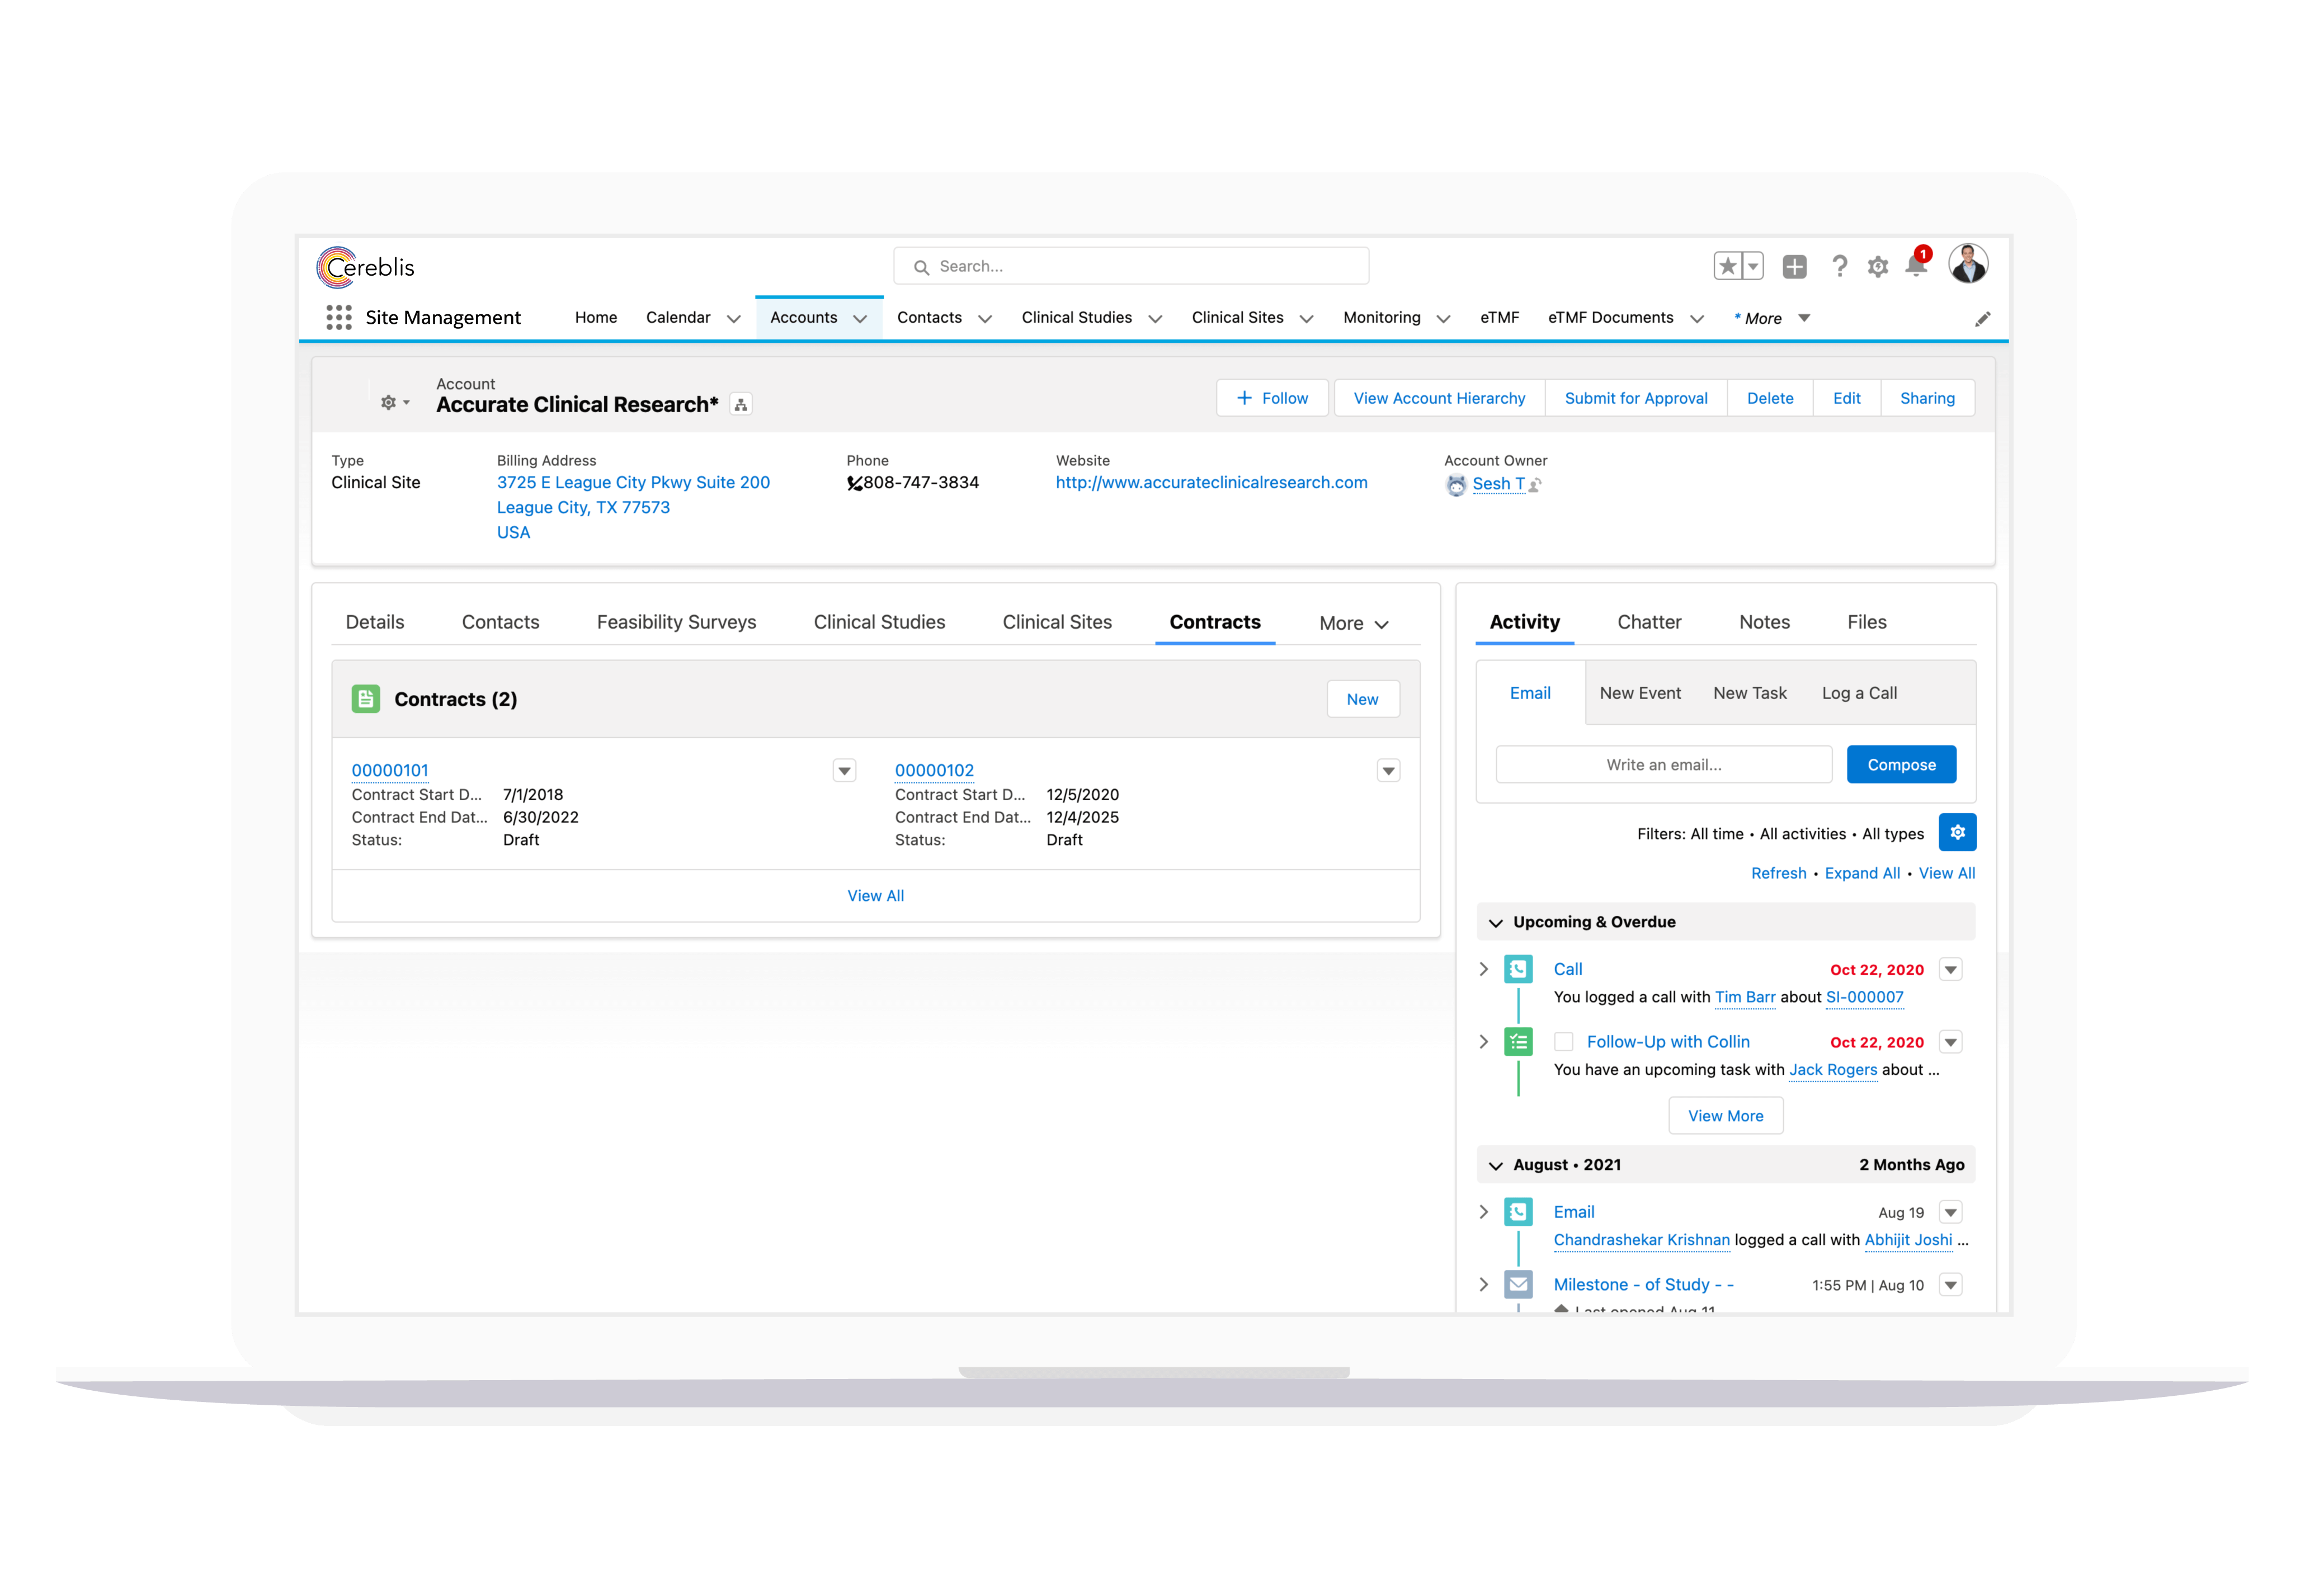2305x1596 pixels.
Task: Collapse the August 2021 section
Action: click(x=1496, y=1166)
